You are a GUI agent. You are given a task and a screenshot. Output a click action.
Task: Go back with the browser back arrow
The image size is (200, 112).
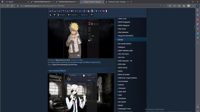(3, 6)
